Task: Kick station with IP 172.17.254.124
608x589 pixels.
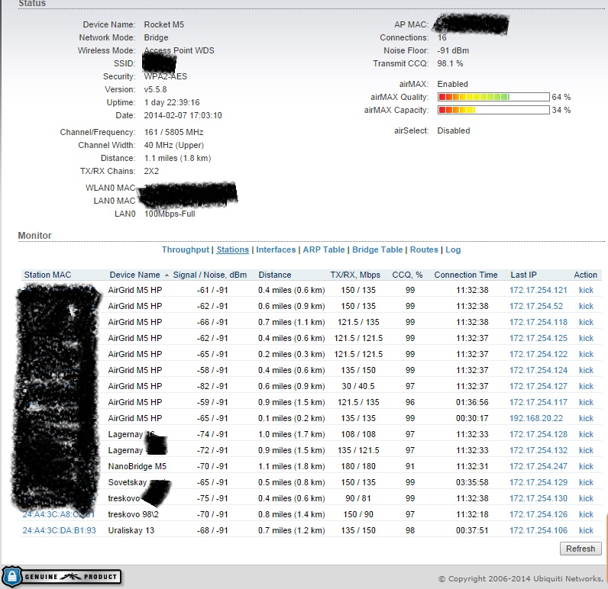Action: (x=586, y=370)
